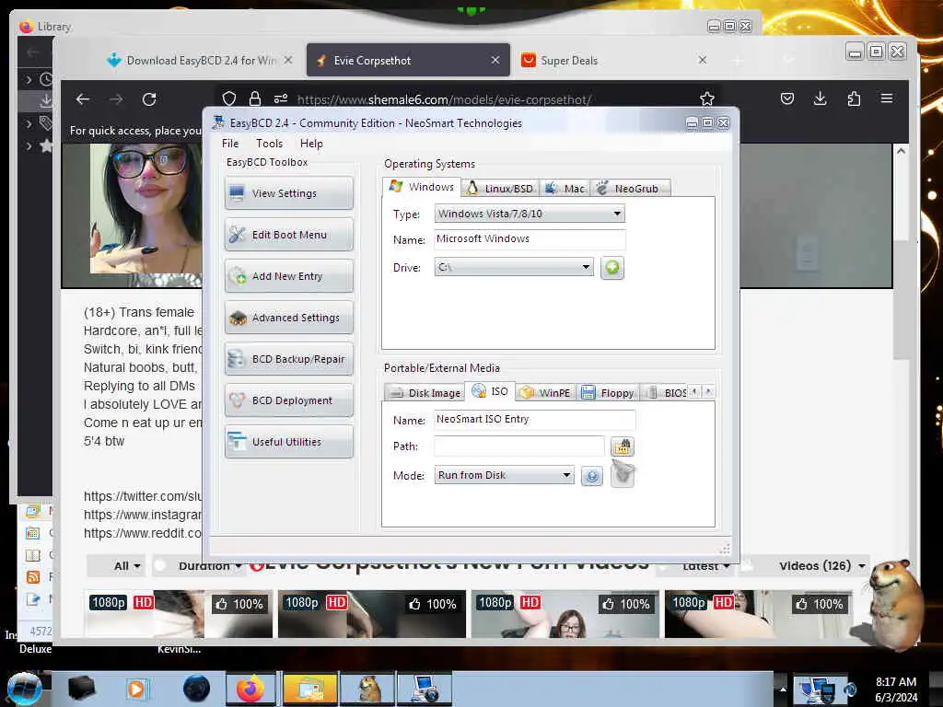Click the Save to Pocket icon

(787, 99)
